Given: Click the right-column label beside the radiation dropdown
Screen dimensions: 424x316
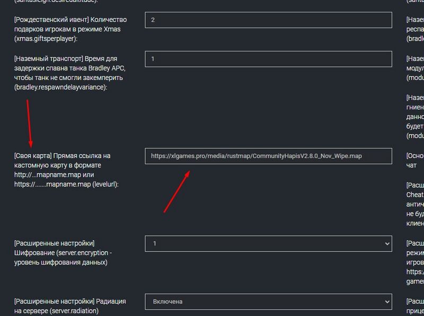Looking at the screenshot, I should coord(415,306).
